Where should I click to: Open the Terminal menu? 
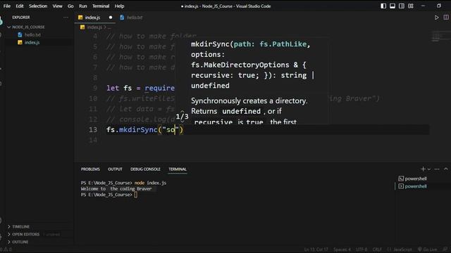coord(101,6)
